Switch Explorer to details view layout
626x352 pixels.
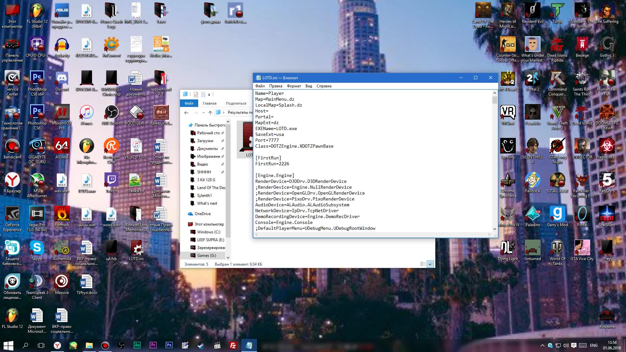click(423, 264)
